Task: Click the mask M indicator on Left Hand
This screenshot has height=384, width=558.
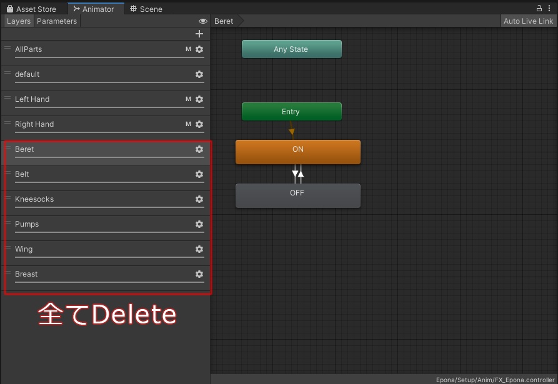Action: click(x=188, y=99)
